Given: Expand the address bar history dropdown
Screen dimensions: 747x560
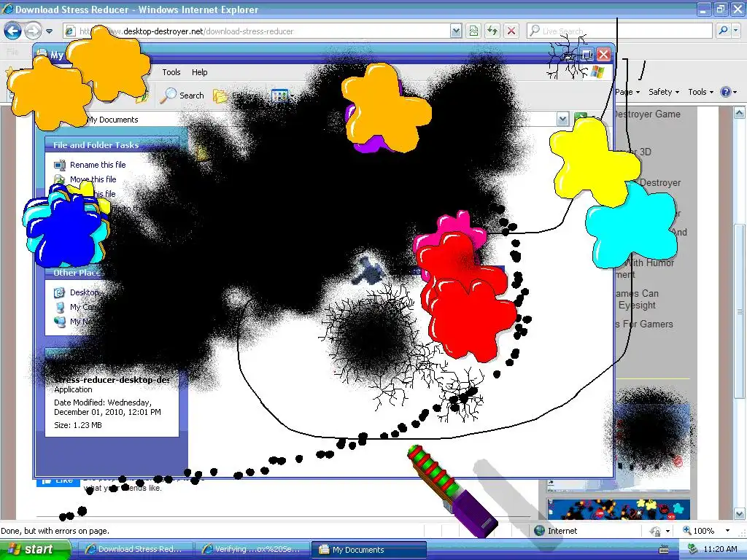Looking at the screenshot, I should click(456, 31).
